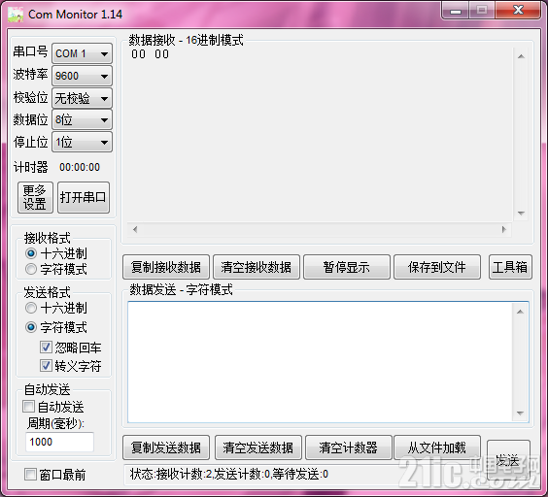Click receive area scroll right arrow
Image resolution: width=548 pixels, height=497 pixels.
(503, 229)
